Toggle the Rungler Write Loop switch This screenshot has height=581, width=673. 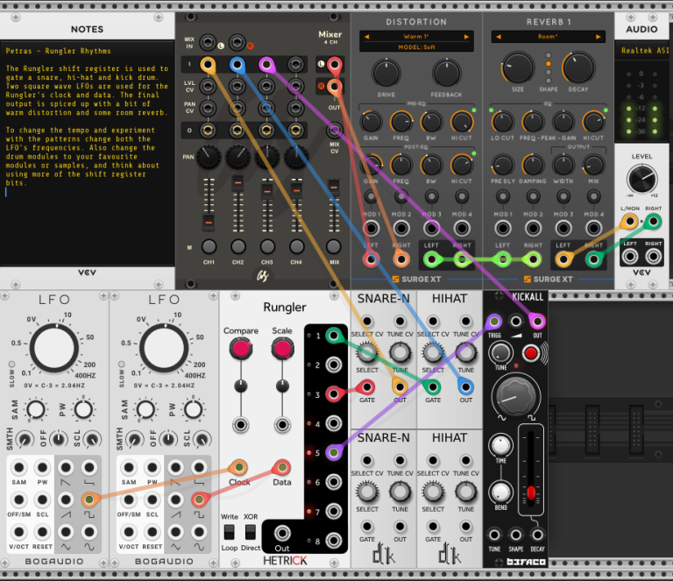[x=230, y=532]
